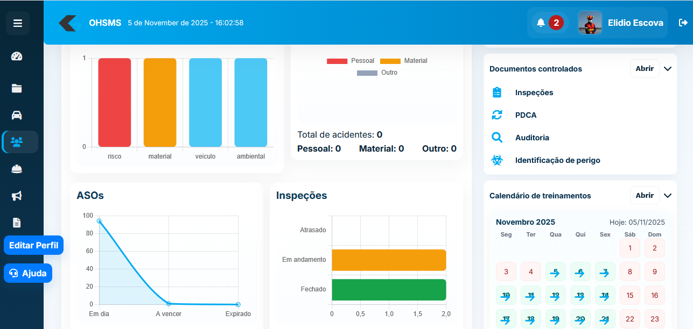The width and height of the screenshot is (693, 329).
Task: Open the PDCA menu item
Action: 526,115
